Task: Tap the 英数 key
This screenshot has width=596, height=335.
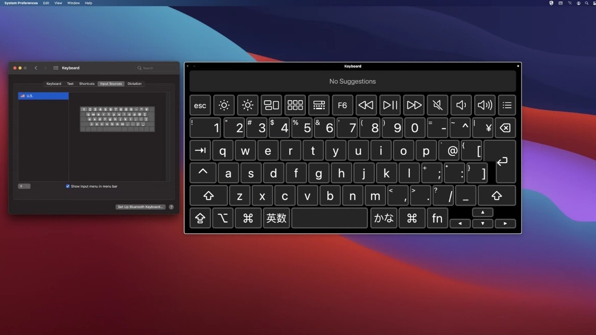Action: click(x=276, y=218)
